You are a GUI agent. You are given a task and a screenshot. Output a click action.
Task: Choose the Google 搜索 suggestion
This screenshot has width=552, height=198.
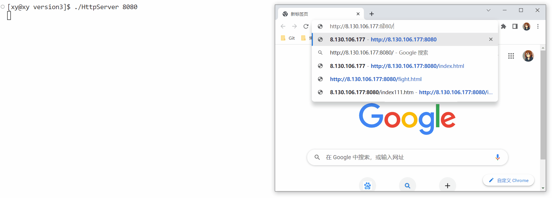click(405, 52)
